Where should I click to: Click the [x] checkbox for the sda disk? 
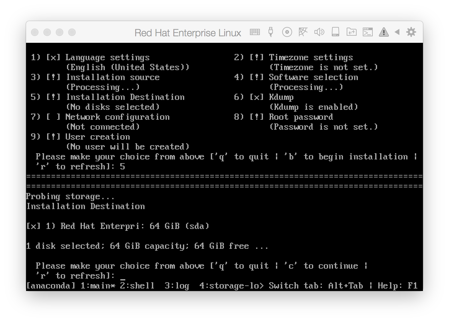click(33, 226)
